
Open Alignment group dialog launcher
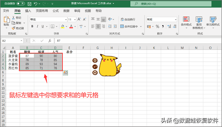pos(143,34)
